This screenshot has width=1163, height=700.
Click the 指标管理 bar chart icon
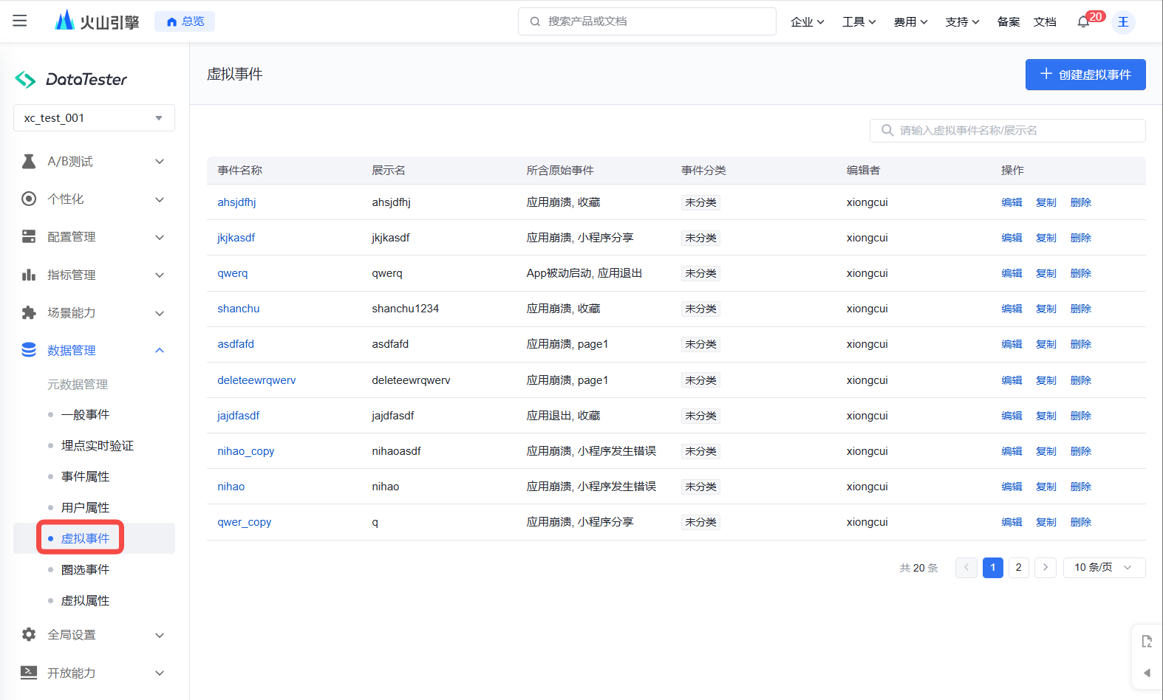pyautogui.click(x=29, y=275)
